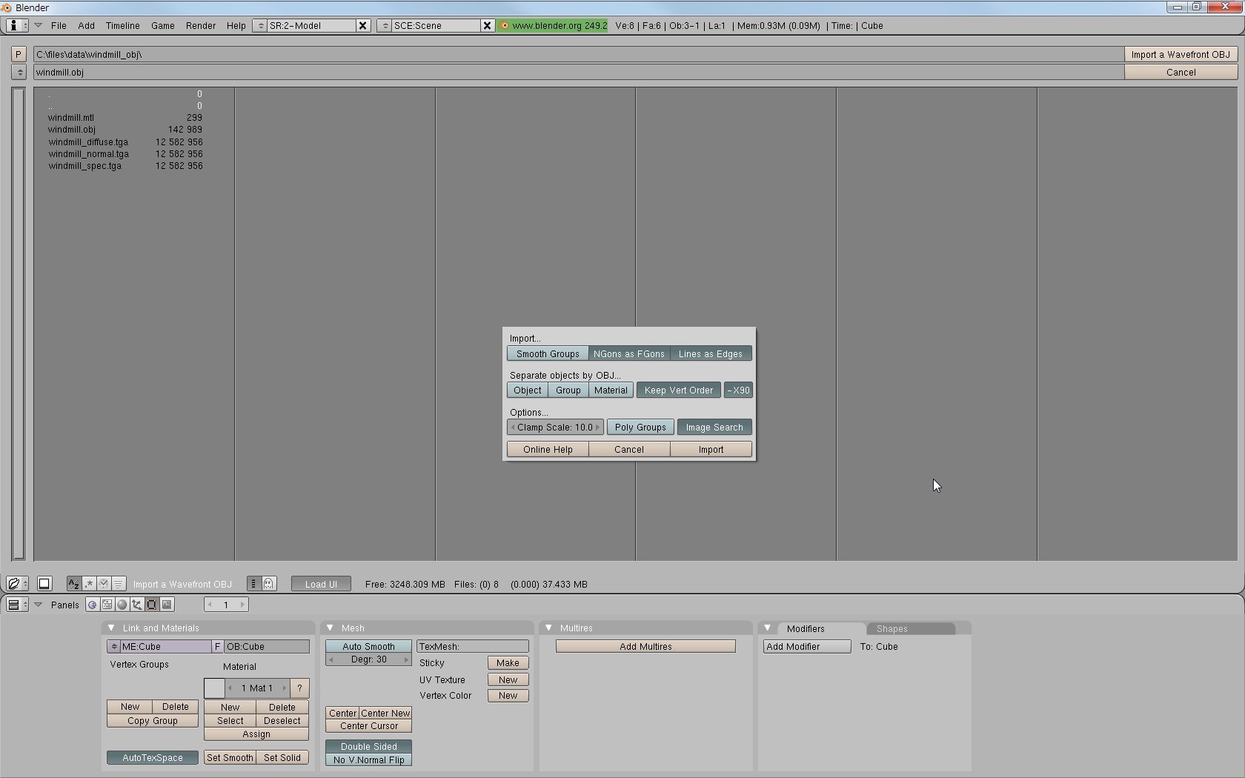Open the Scene context icon in Panels
Screen dimensions: 1245x778
point(167,605)
